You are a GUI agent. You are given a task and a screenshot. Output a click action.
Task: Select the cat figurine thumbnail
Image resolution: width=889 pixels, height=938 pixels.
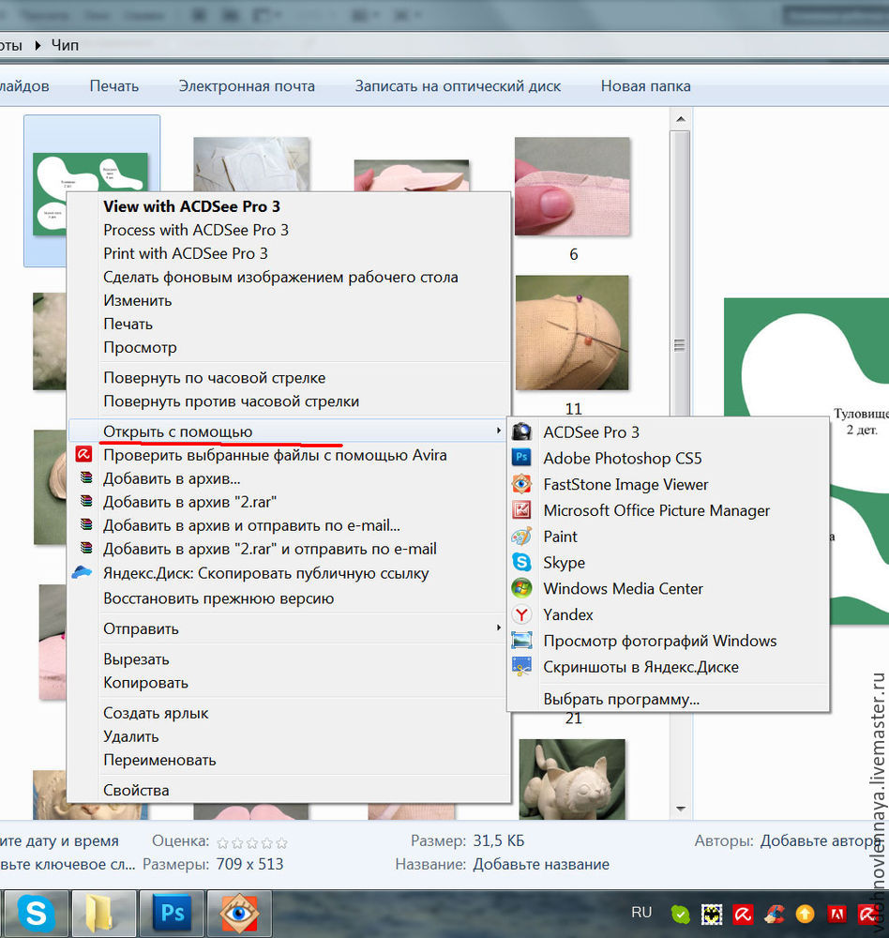[572, 779]
